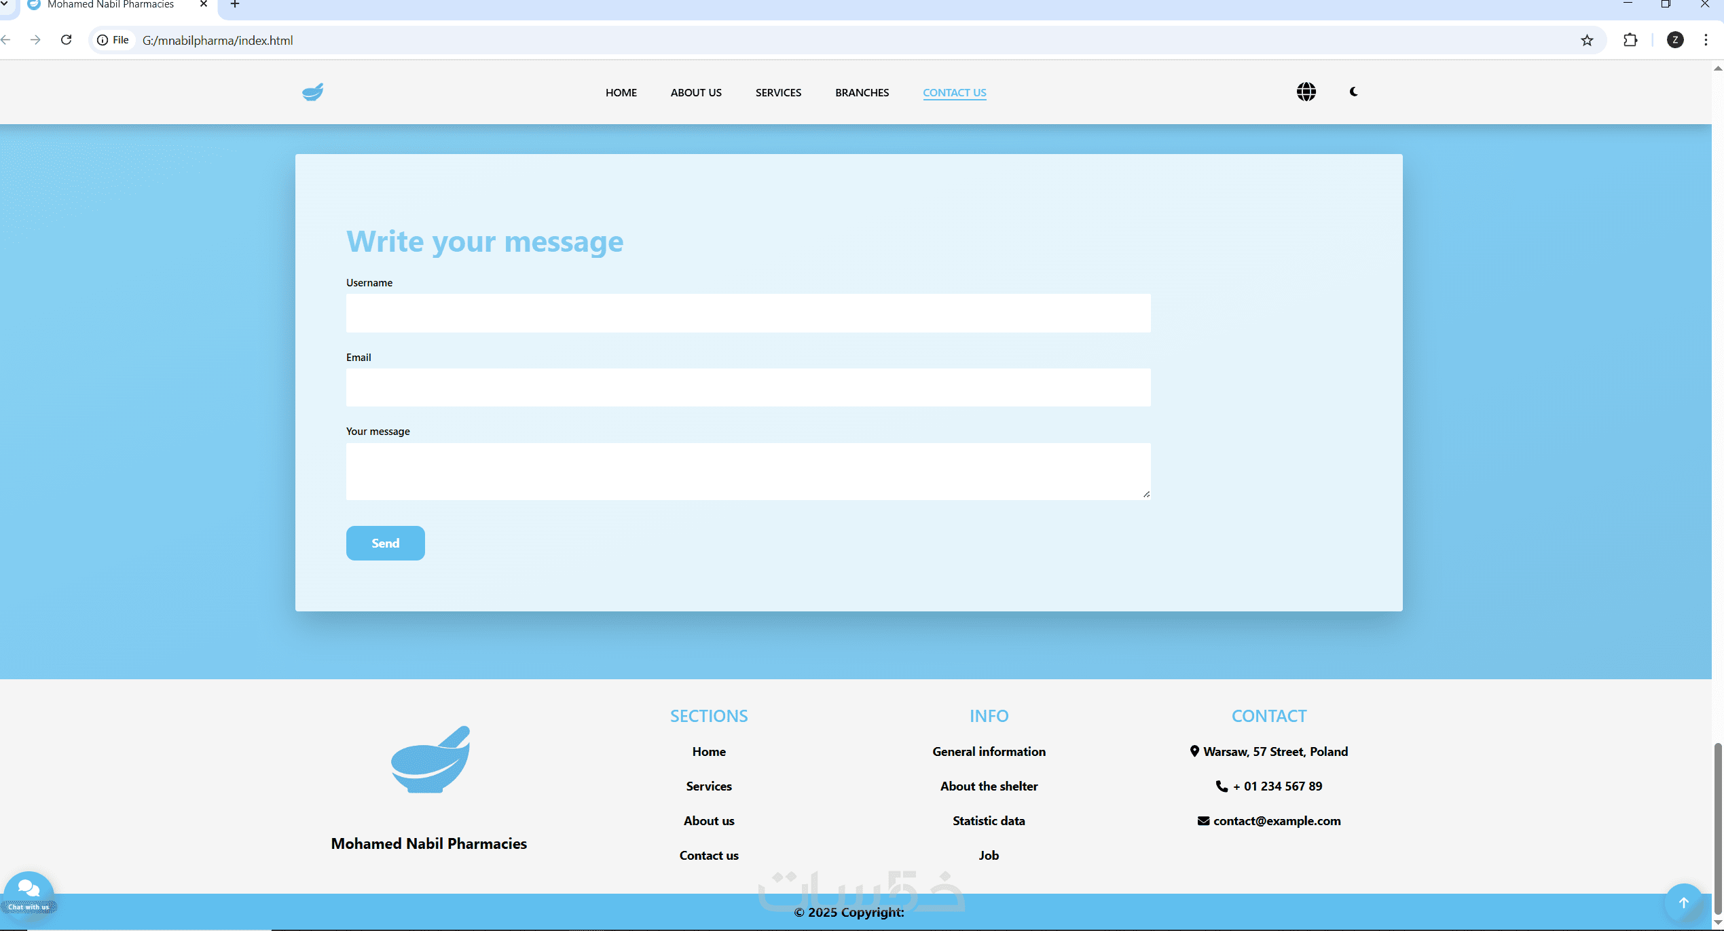Select SERVICES in navigation bar
Viewport: 1724px width, 931px height.
[778, 93]
